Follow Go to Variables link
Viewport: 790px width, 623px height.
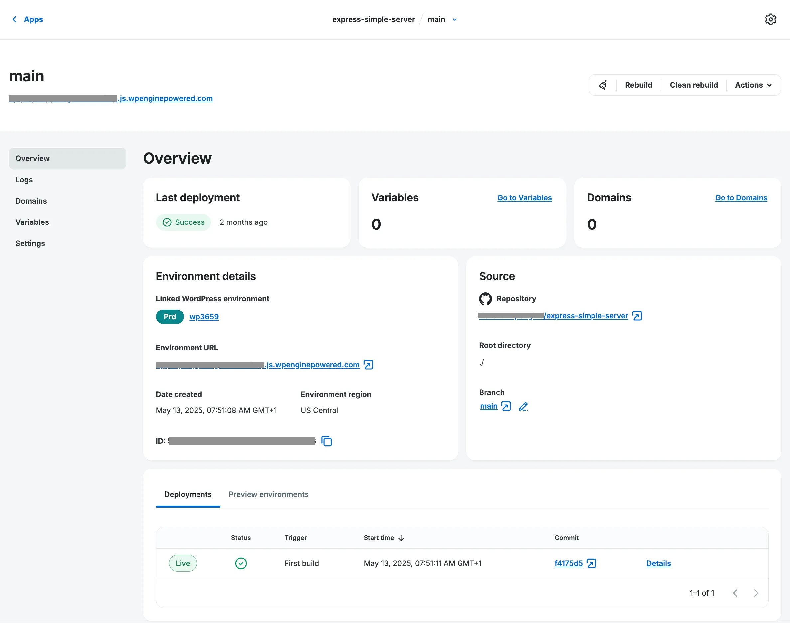pyautogui.click(x=524, y=197)
